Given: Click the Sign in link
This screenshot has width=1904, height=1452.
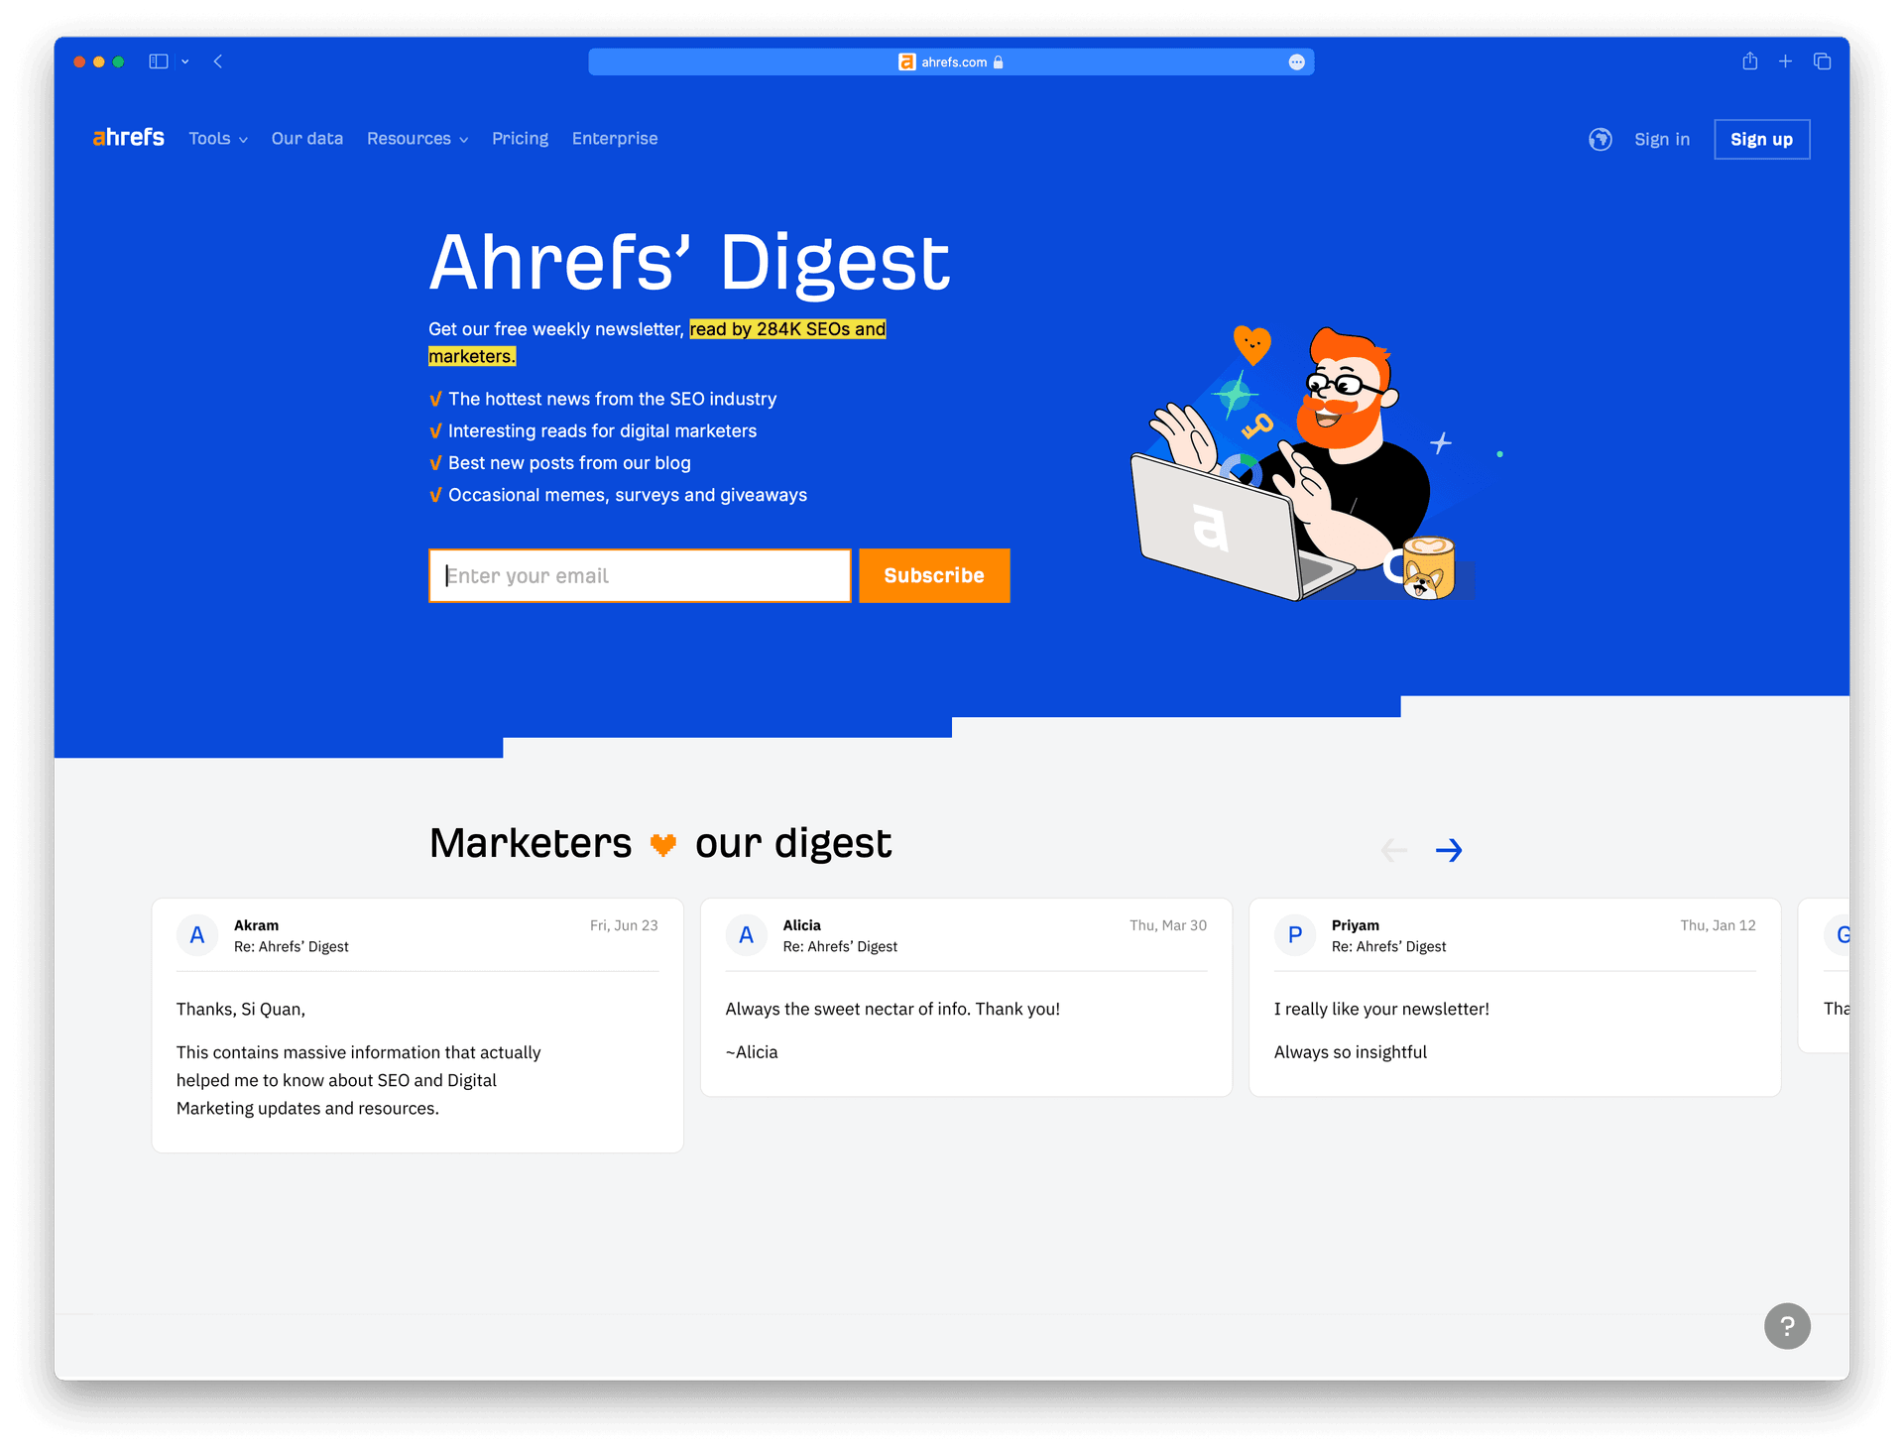Looking at the screenshot, I should coord(1662,140).
